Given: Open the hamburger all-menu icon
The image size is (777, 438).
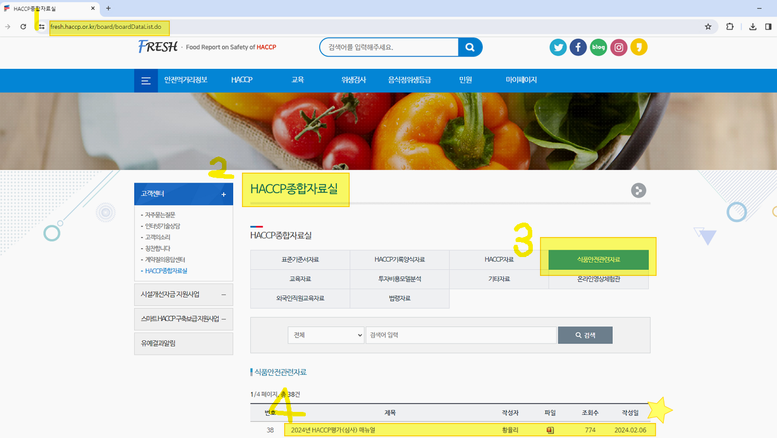Looking at the screenshot, I should [146, 81].
